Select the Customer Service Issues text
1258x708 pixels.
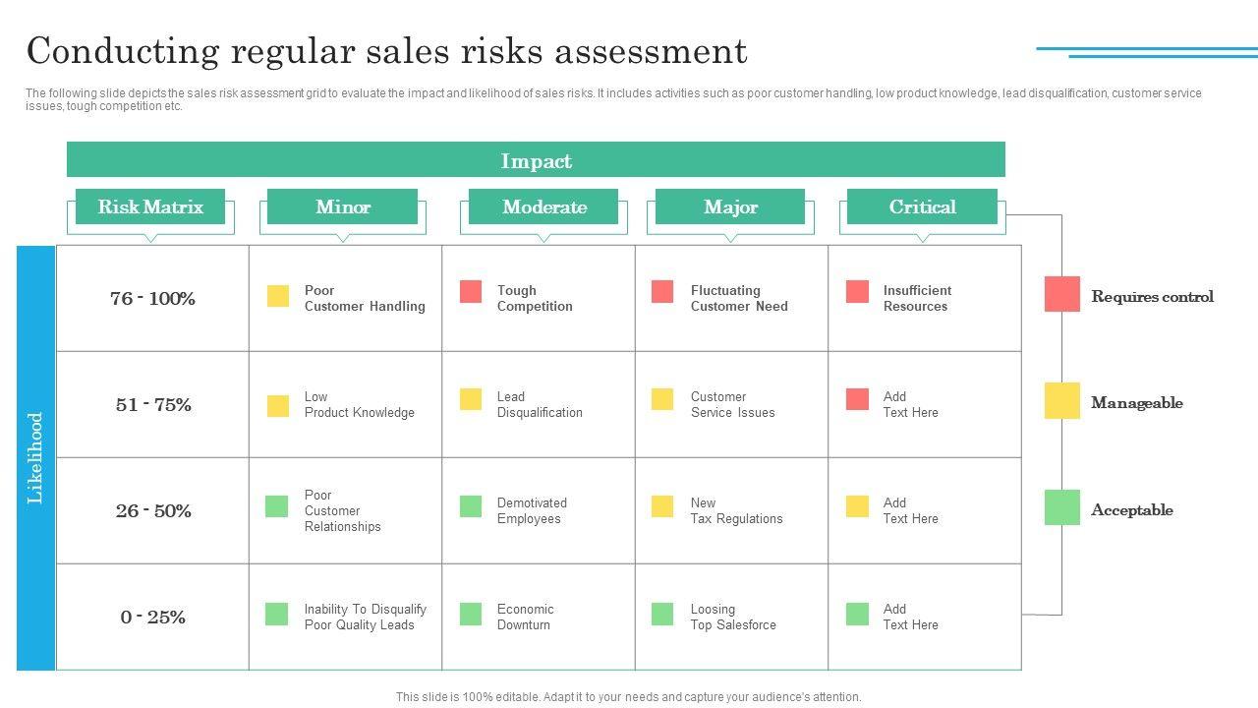pyautogui.click(x=732, y=405)
